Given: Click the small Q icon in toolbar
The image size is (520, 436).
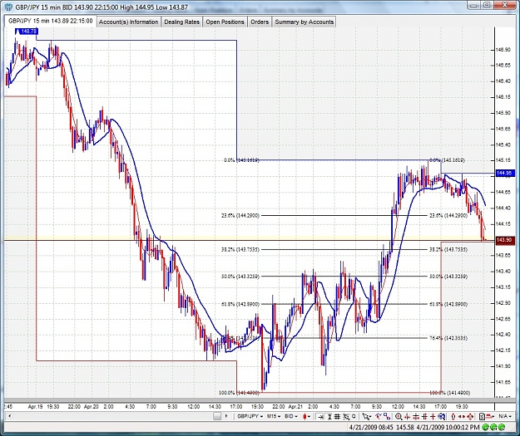Looking at the screenshot, I should (354, 416).
